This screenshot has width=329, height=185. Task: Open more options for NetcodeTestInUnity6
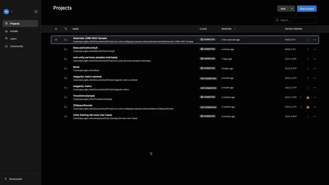[x=315, y=49]
